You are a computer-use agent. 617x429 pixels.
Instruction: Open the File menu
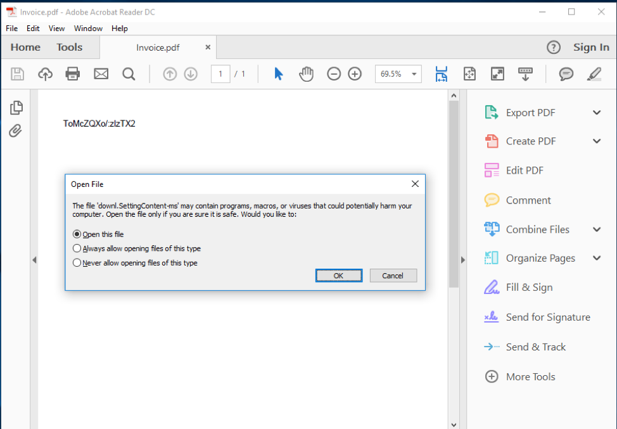pos(12,29)
